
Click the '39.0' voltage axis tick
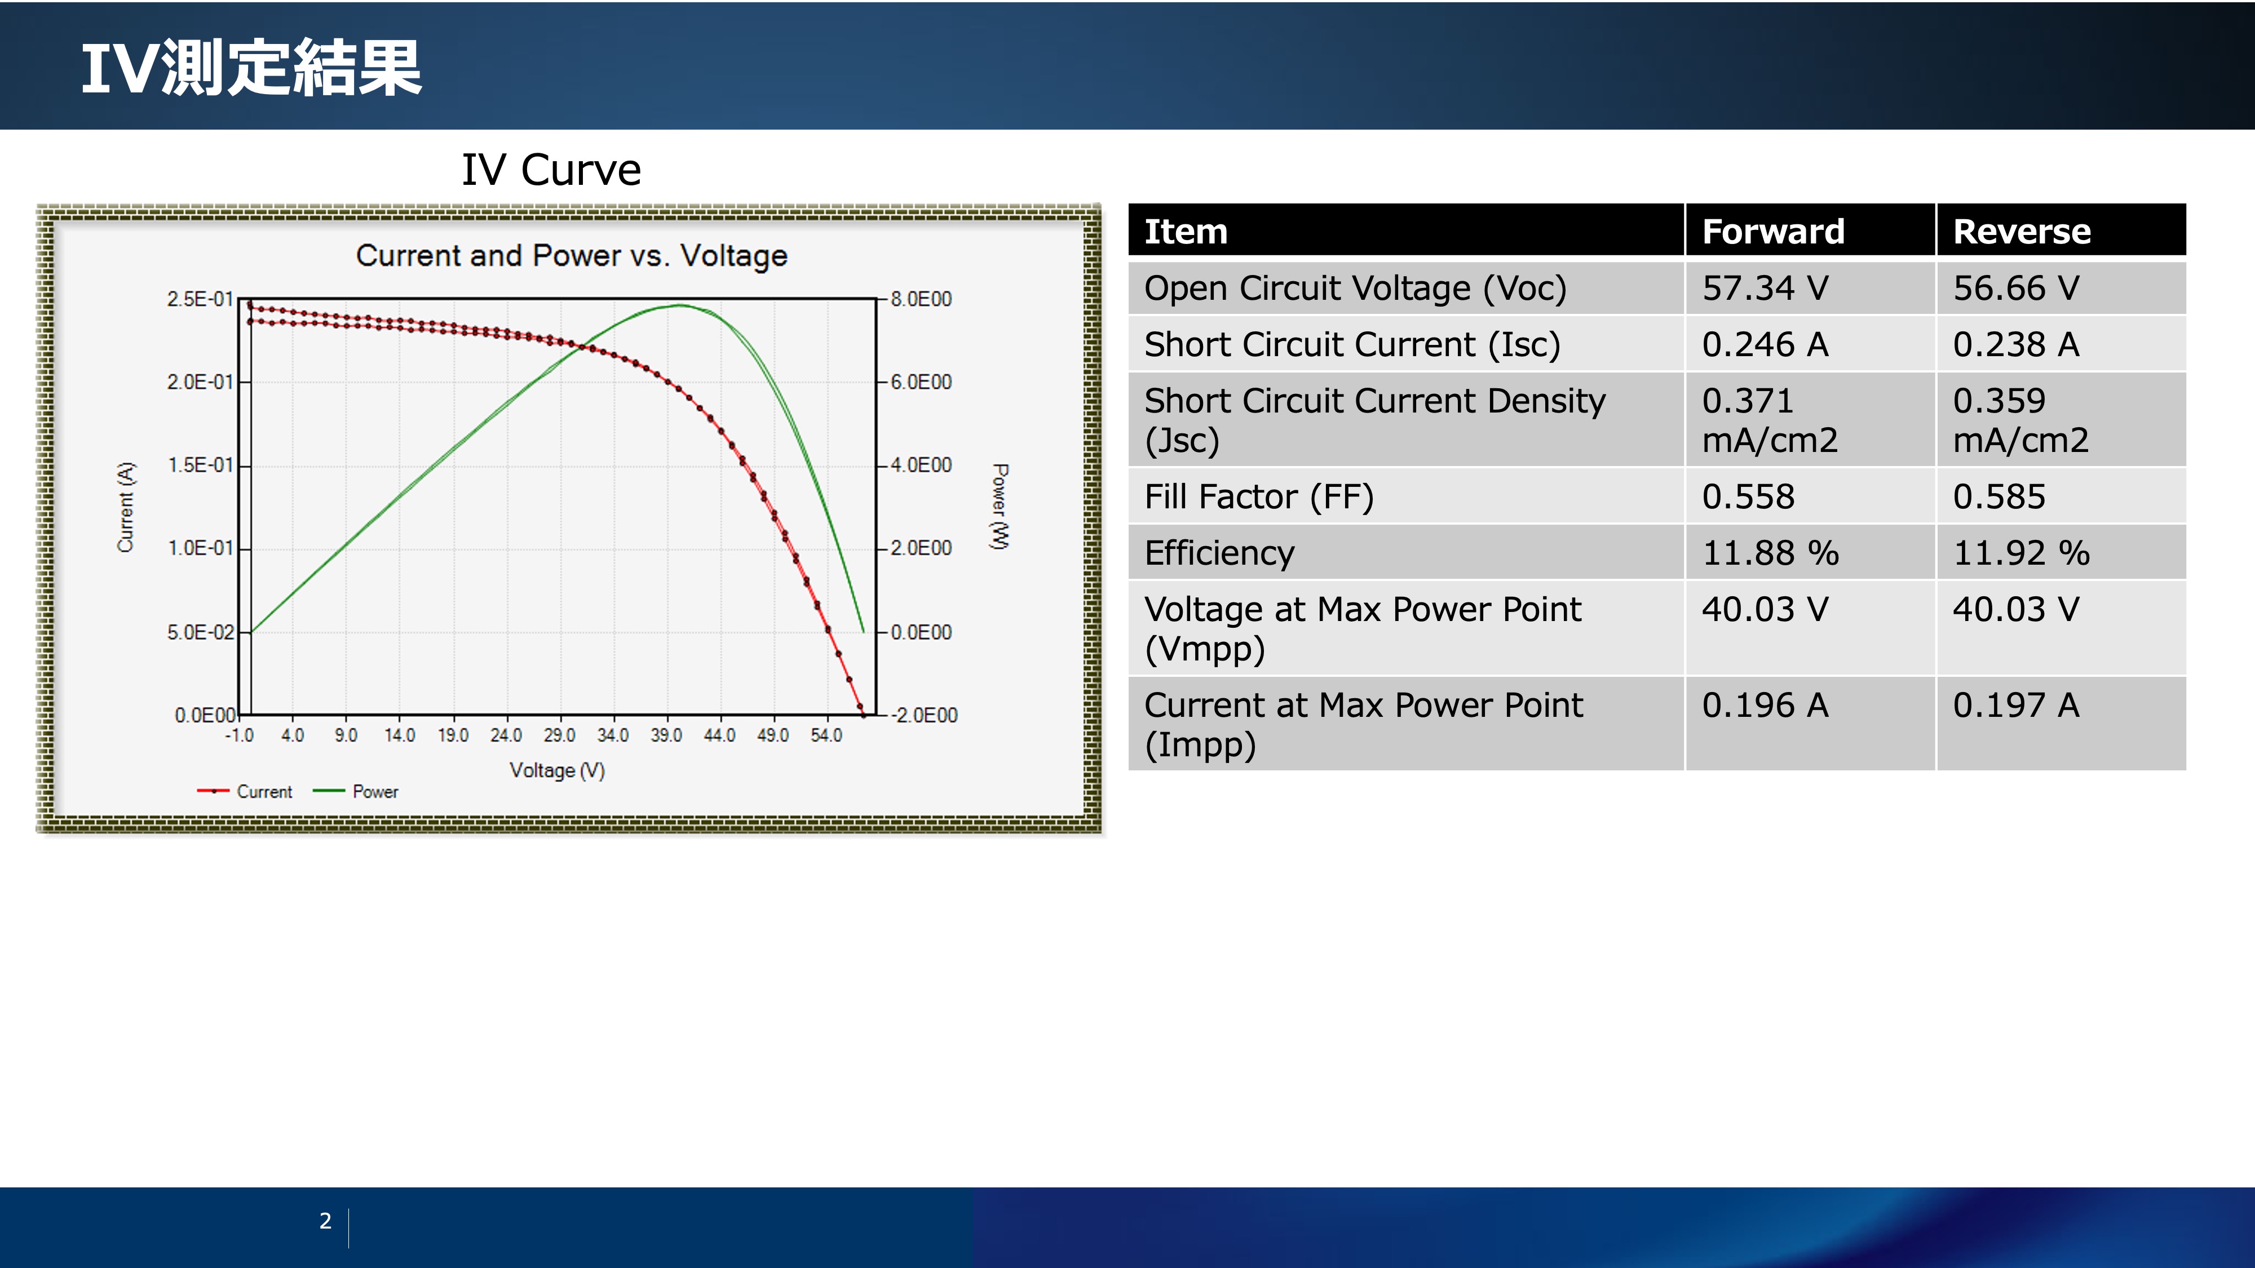point(666,735)
